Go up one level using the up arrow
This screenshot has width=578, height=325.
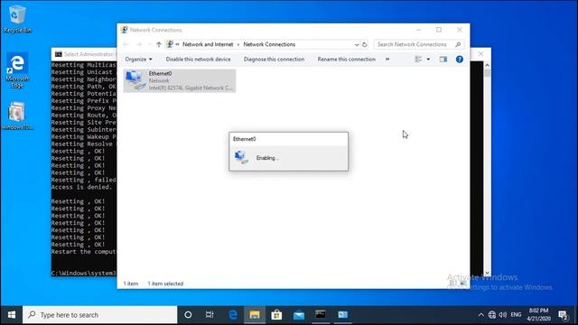(159, 44)
